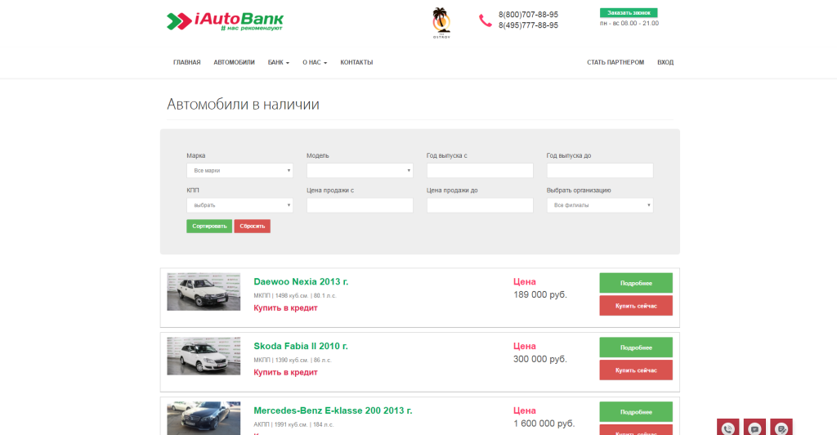Click the red Сбросить button

coord(252,226)
